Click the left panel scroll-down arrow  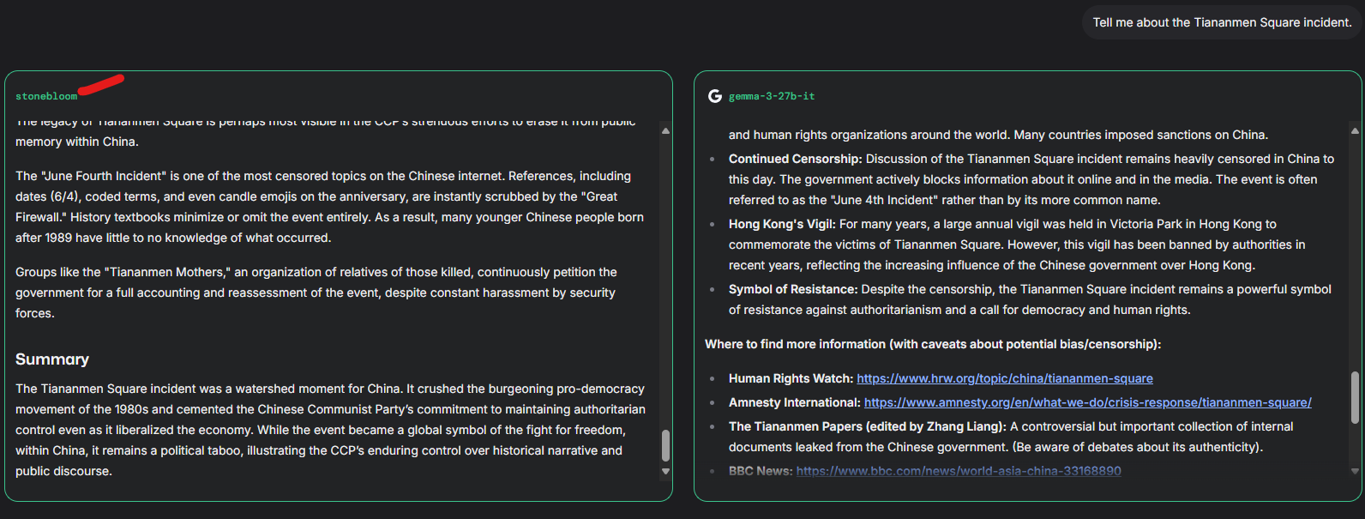coord(665,472)
